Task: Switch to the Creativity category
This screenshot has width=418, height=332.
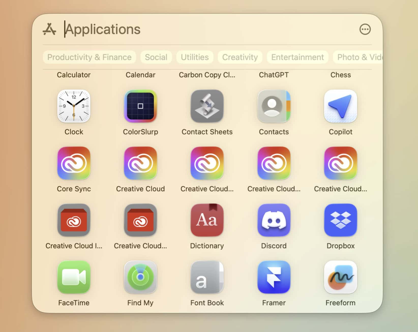Action: (240, 57)
